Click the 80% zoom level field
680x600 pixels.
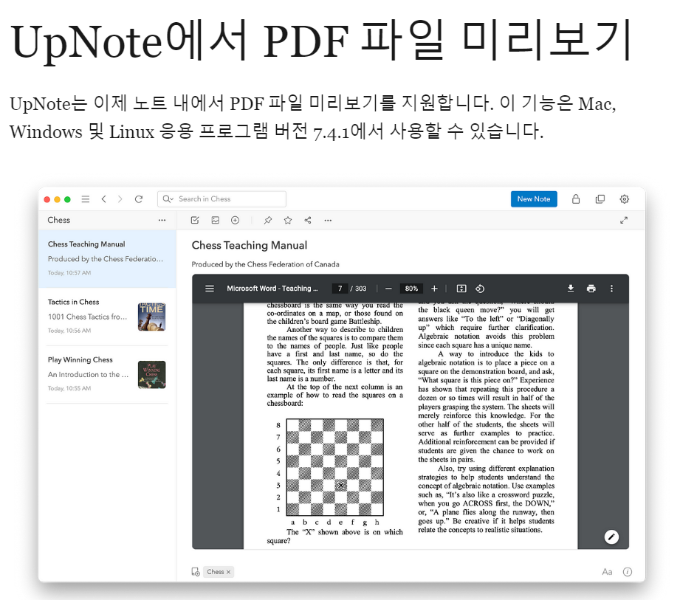pos(411,289)
